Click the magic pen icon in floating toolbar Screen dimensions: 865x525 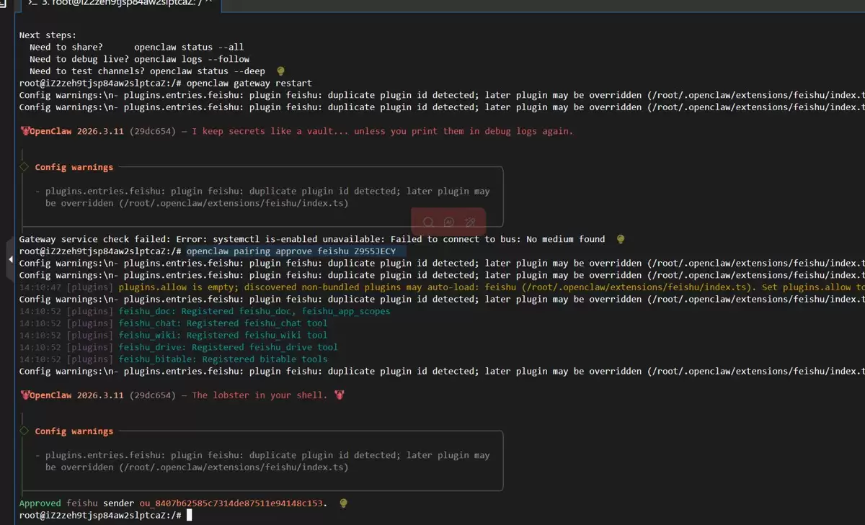[x=470, y=223]
